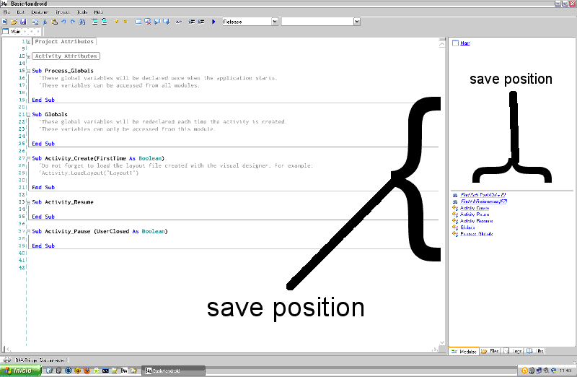
Task: Click the icon before Activity_Create entry
Action: [455, 208]
